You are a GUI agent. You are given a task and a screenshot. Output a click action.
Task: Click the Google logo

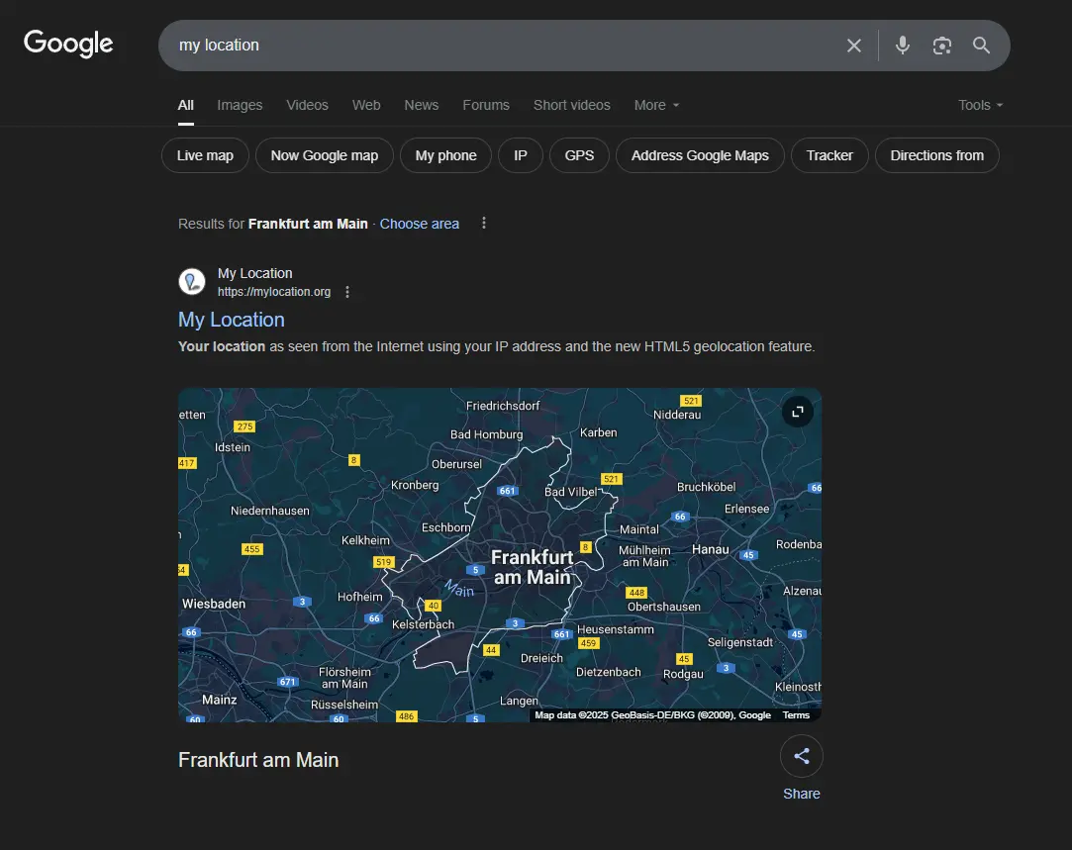68,44
